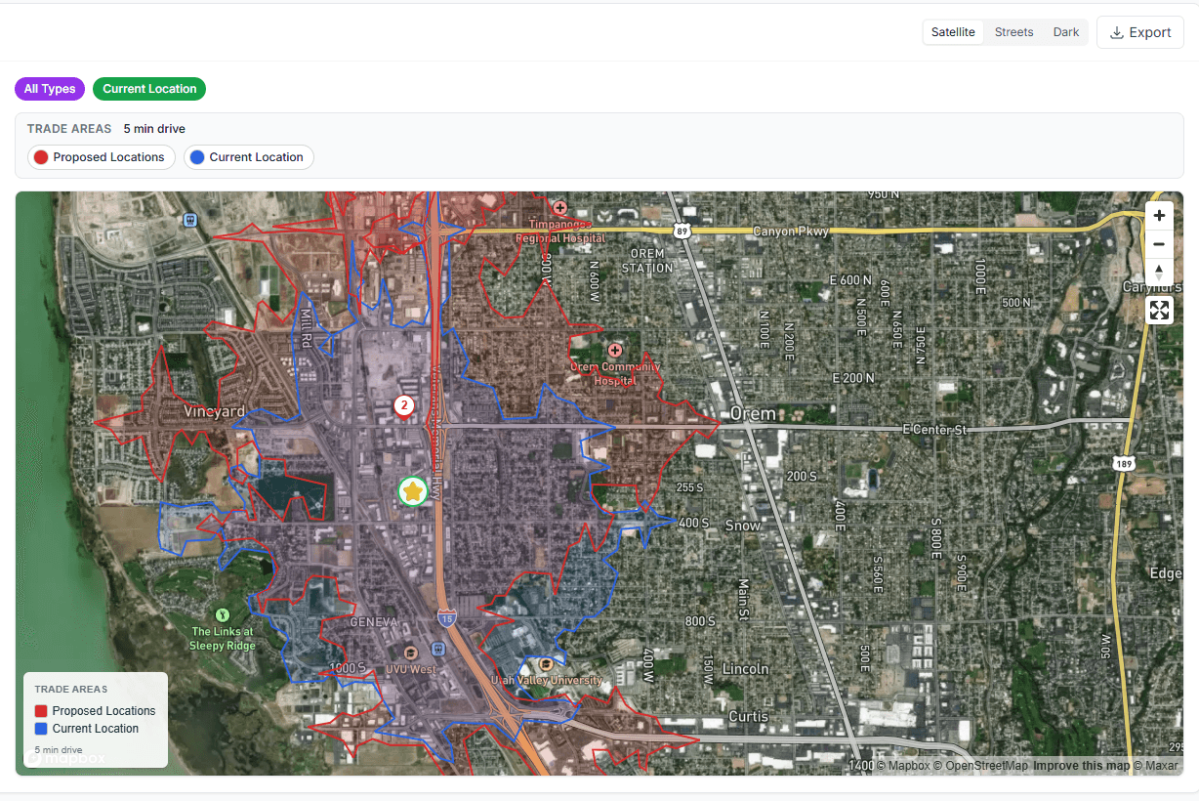This screenshot has width=1199, height=801.
Task: Zoom out on the map
Action: (1159, 244)
